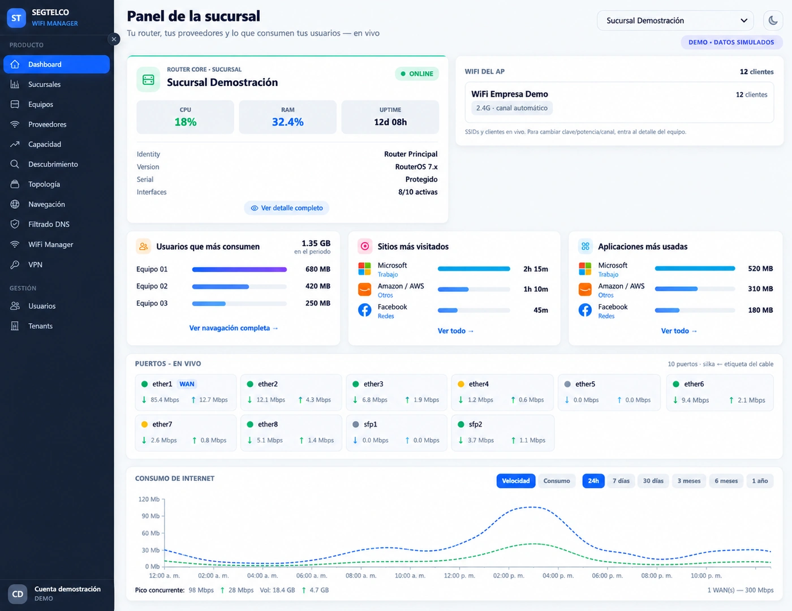This screenshot has width=792, height=611.
Task: Click the Filtrado DNS shield icon
Action: 15,224
